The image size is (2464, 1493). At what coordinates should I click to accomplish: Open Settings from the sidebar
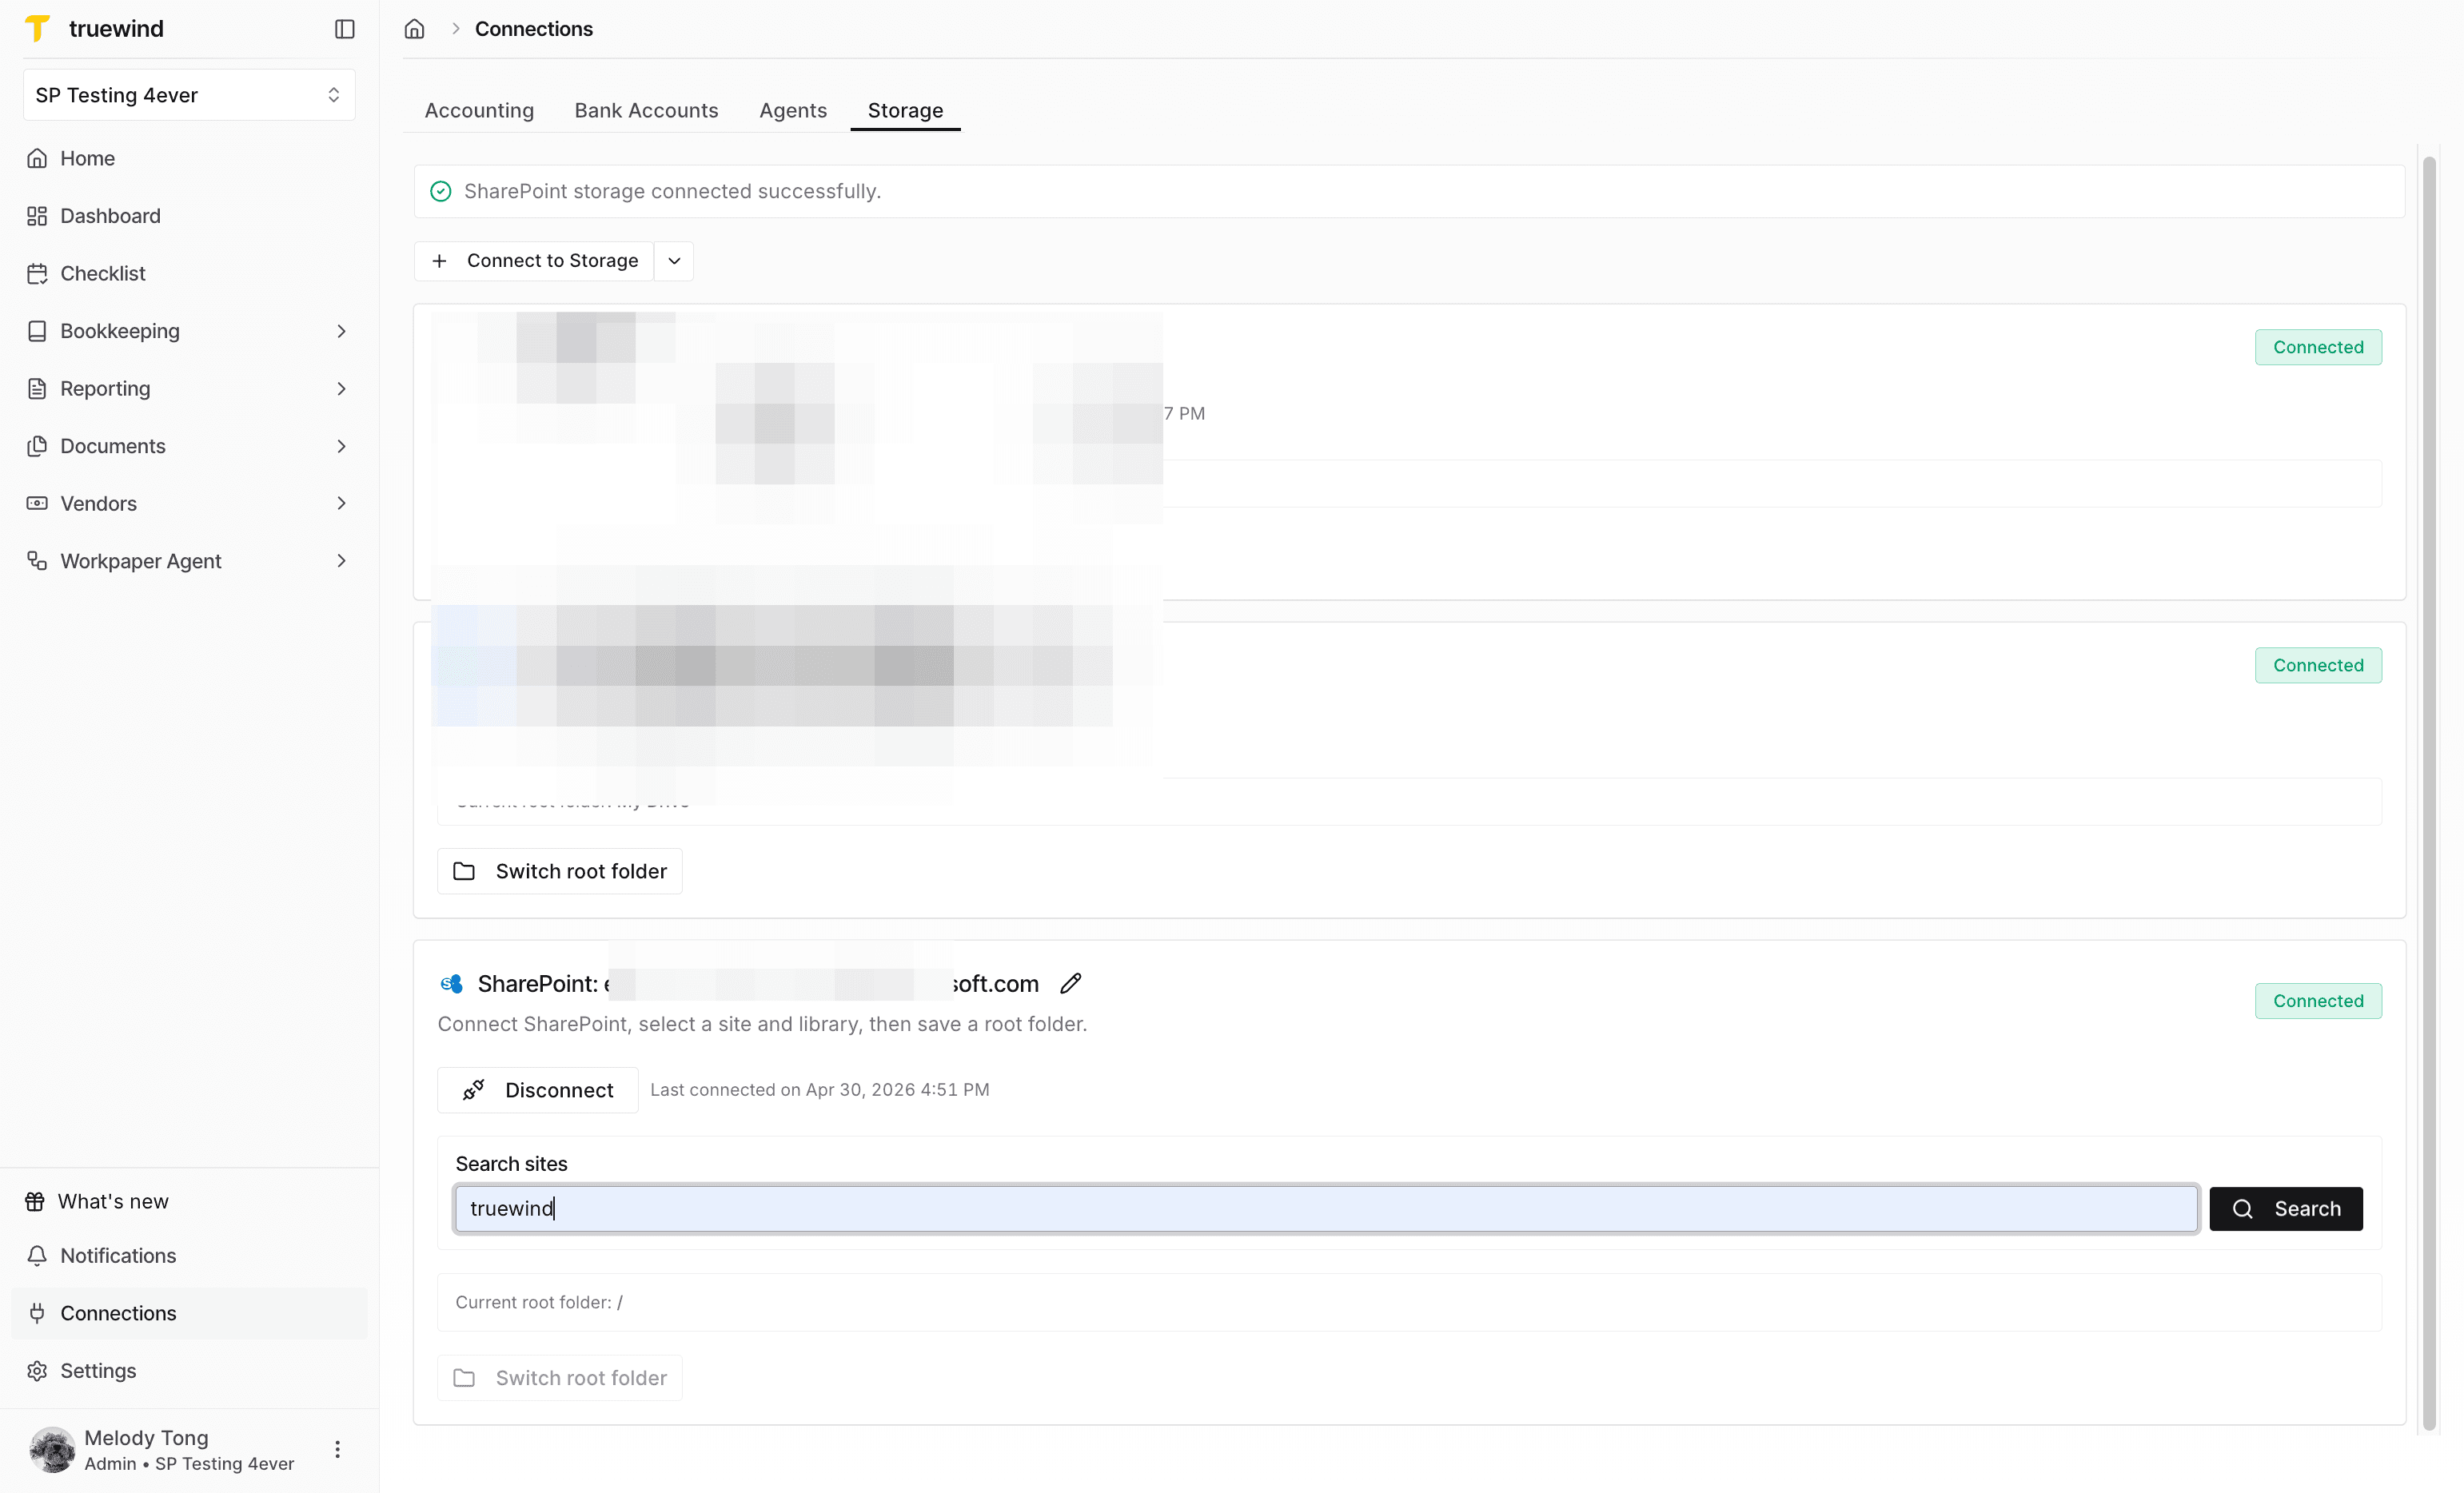pyautogui.click(x=98, y=1370)
